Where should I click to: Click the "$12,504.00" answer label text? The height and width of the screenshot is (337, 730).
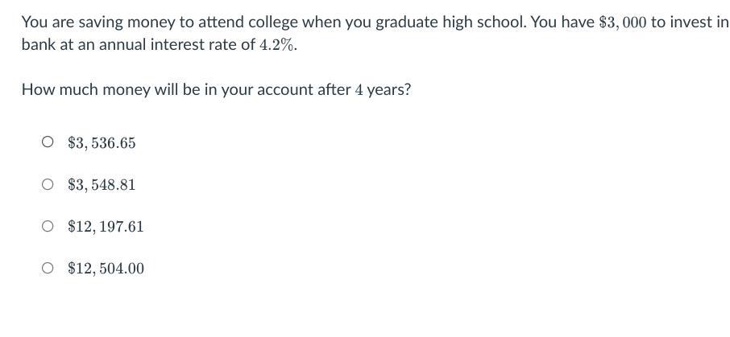tap(106, 269)
